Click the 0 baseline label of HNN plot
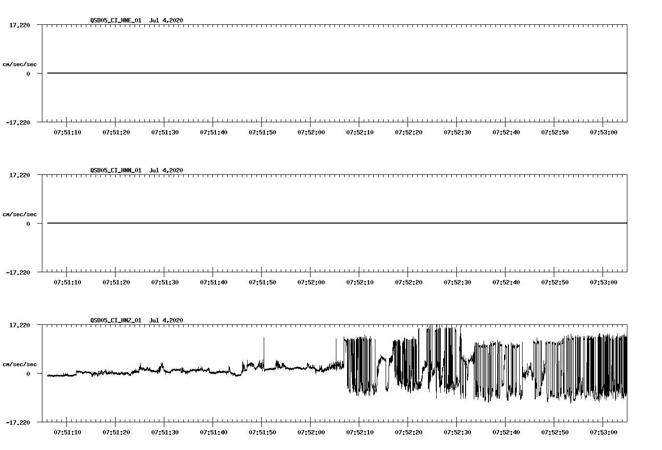Viewport: 662px width, 450px height. point(28,224)
